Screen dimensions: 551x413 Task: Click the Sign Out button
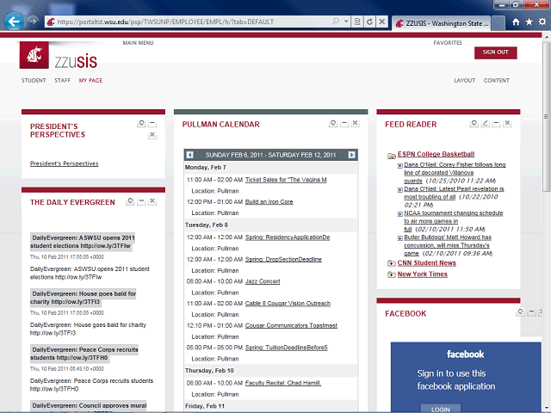point(495,52)
